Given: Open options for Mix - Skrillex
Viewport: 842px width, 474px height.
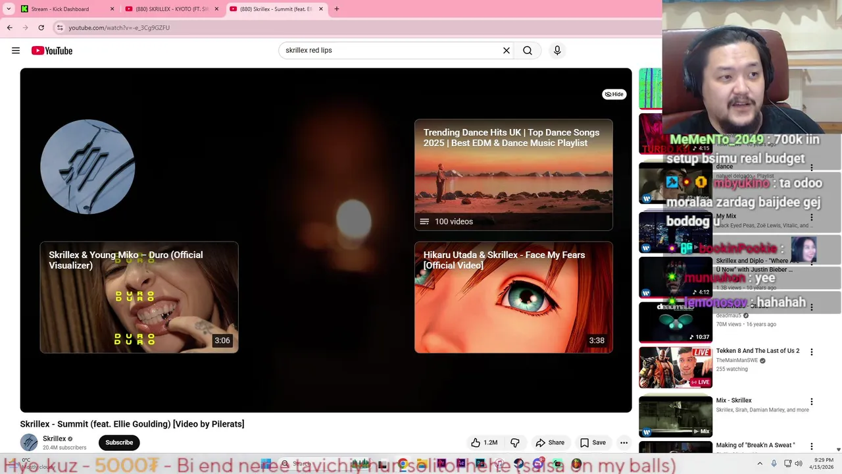Looking at the screenshot, I should (x=811, y=402).
